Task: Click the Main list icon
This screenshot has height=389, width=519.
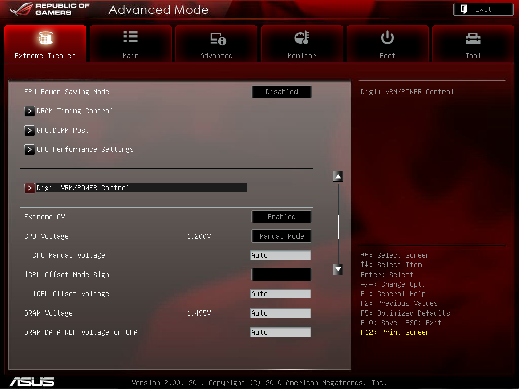Action: 131,36
